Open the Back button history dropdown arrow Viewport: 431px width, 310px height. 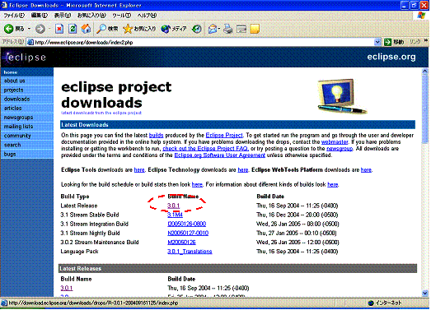coord(29,29)
